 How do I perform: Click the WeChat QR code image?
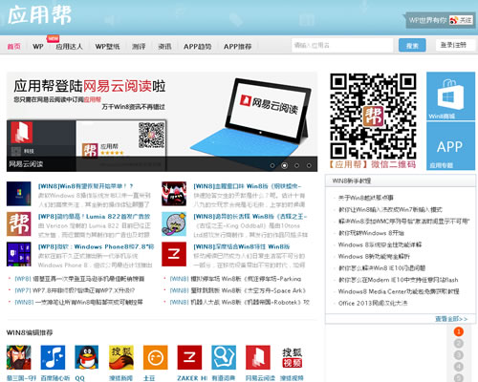[x=373, y=117]
